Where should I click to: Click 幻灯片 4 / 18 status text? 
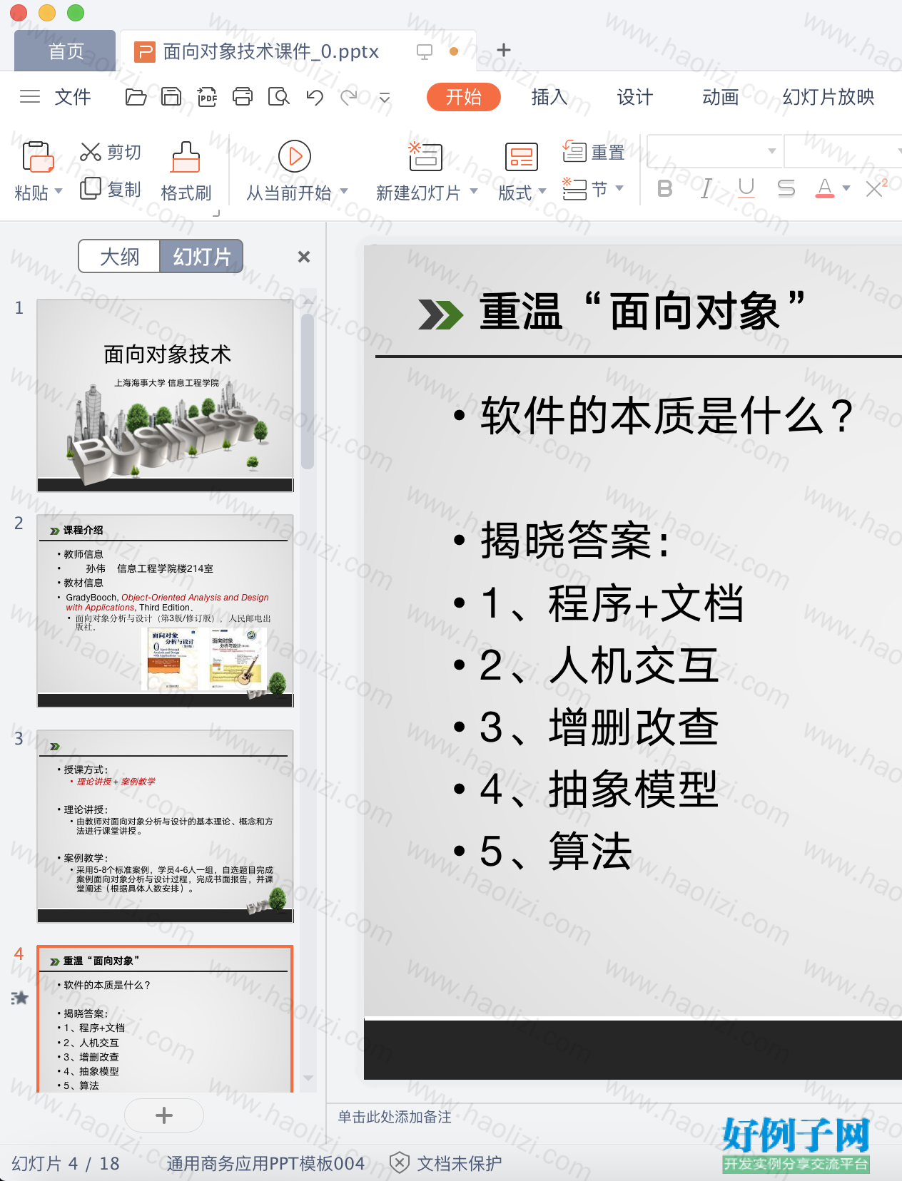tap(66, 1163)
